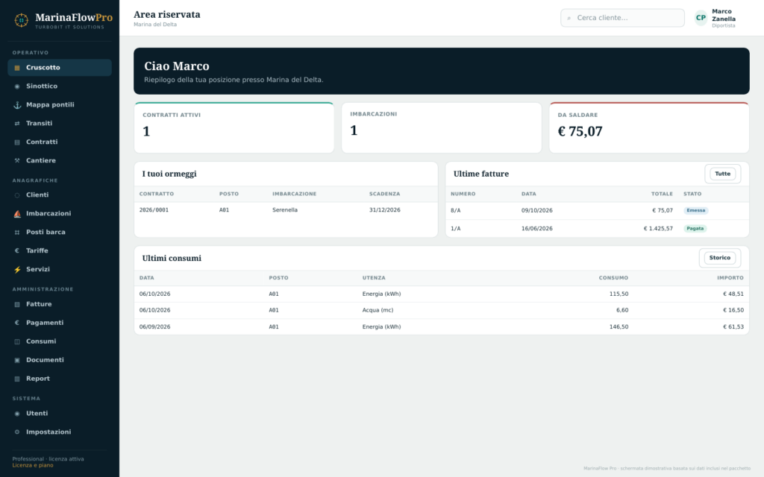The image size is (764, 477).
Task: Click invoice number 1/A
Action: [456, 229]
